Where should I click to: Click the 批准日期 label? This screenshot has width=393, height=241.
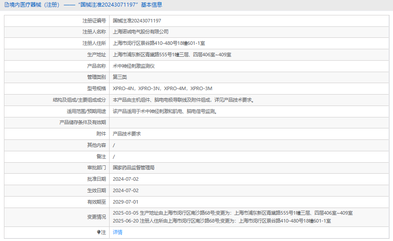(x=96, y=179)
